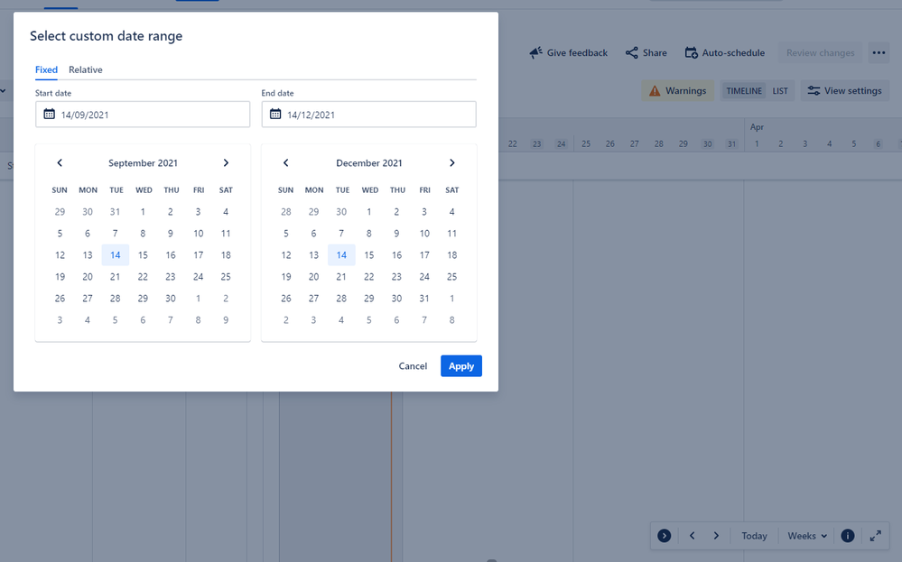
Task: Click the Warnings button label
Action: [685, 91]
